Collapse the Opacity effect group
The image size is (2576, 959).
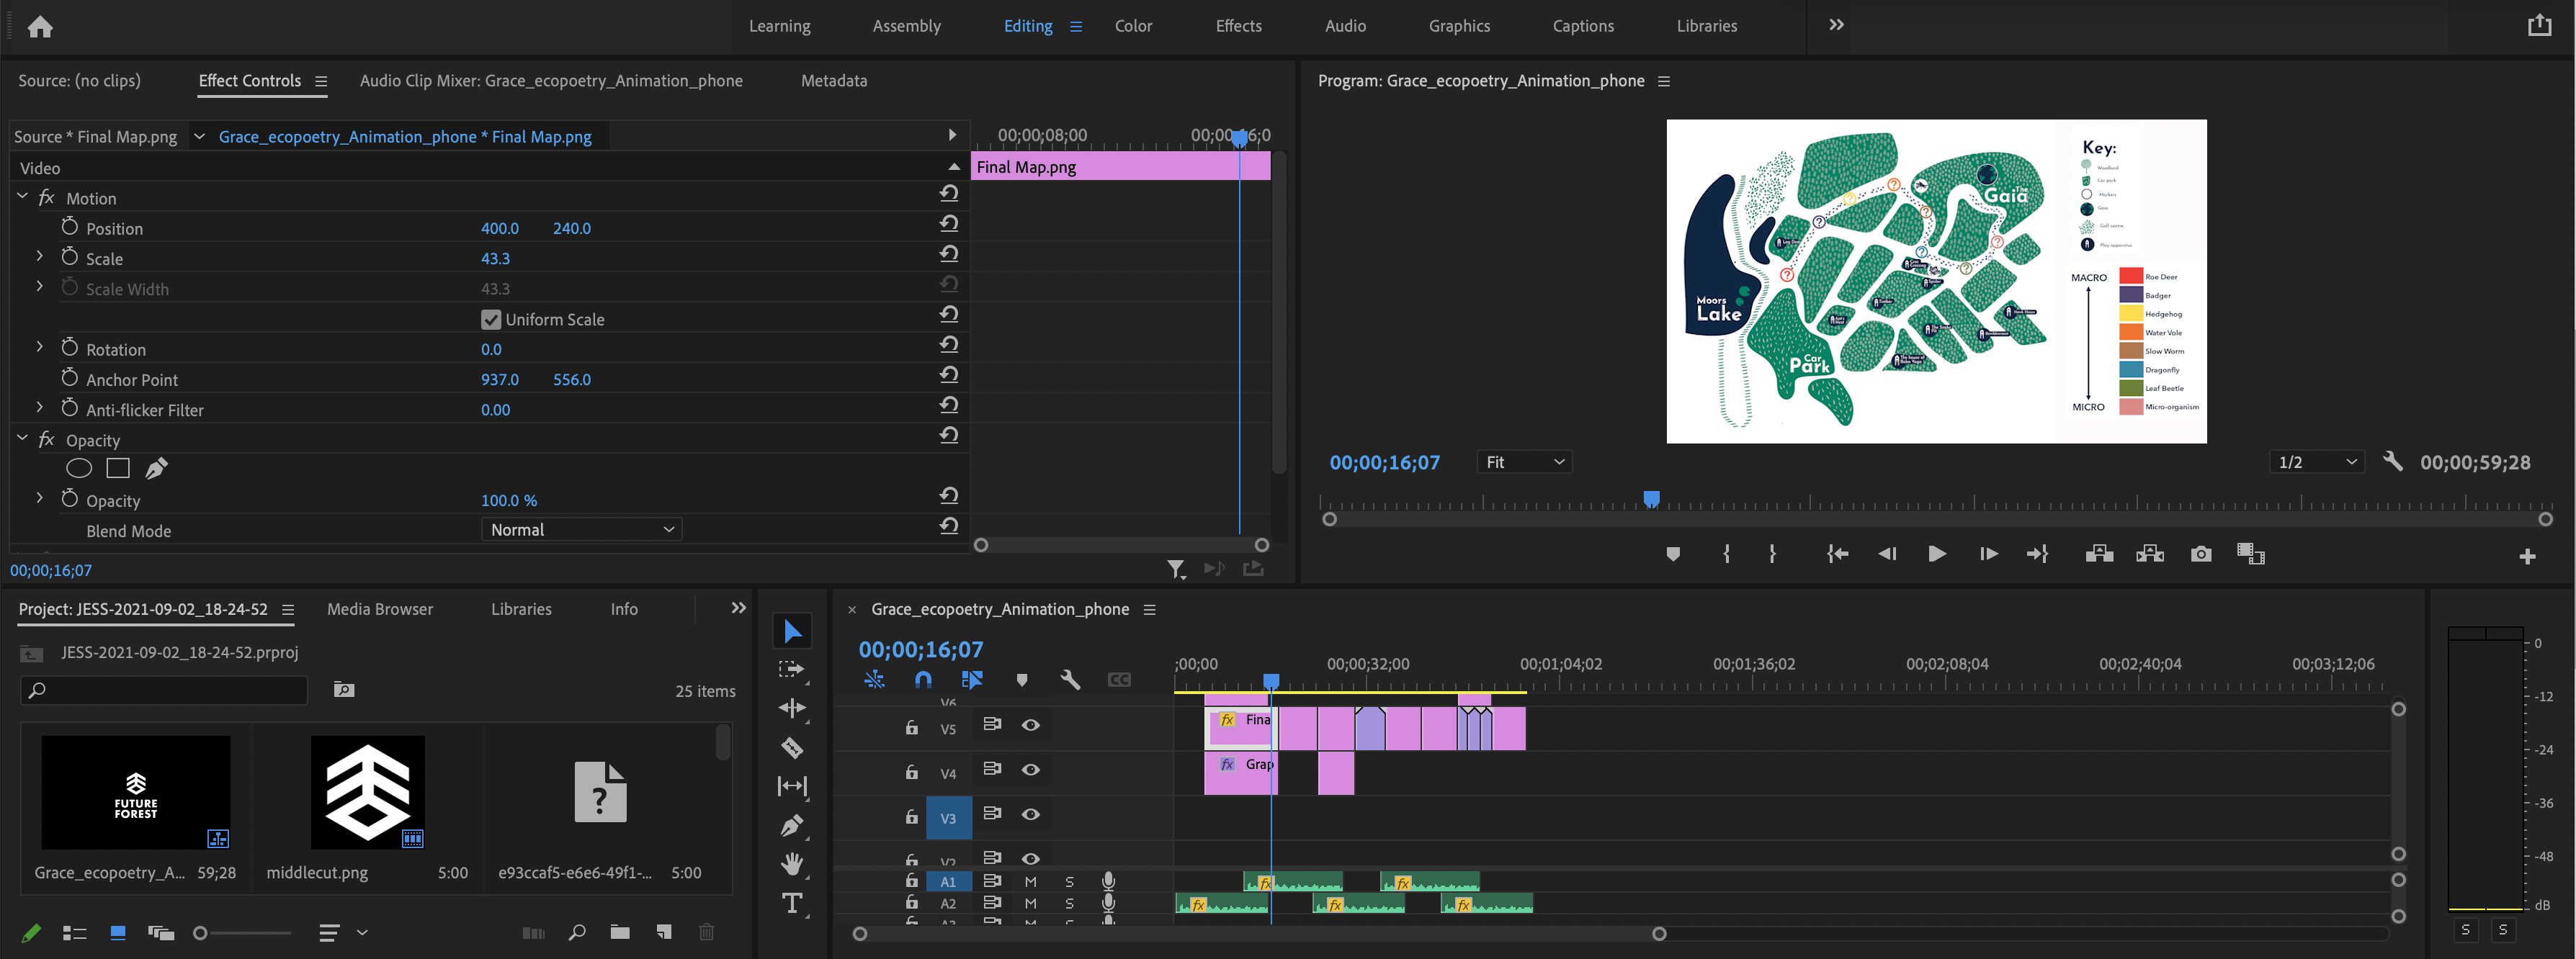(x=22, y=438)
